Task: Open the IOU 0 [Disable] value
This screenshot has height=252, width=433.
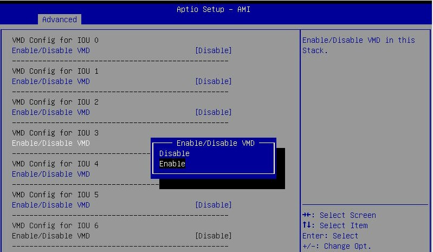Action: tap(213, 50)
